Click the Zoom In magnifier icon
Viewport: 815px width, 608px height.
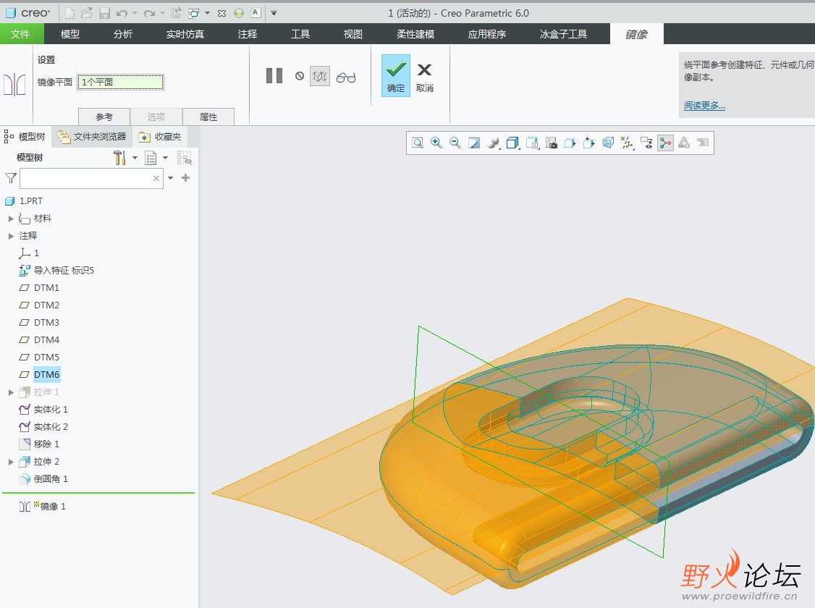tap(436, 143)
